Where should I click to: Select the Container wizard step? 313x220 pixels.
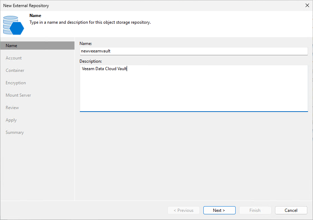tap(15, 70)
